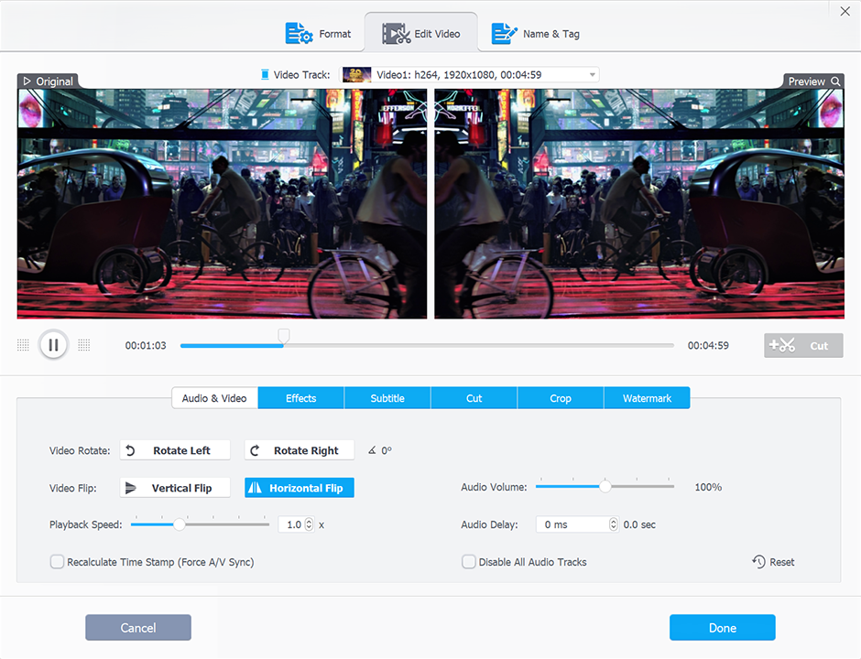The image size is (861, 659).
Task: Click the Reset circular arrow icon
Action: pos(758,562)
